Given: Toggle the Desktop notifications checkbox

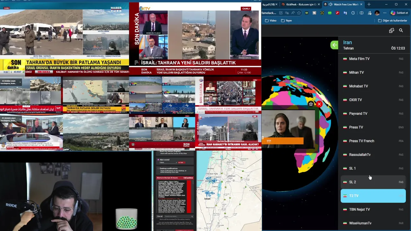Looking at the screenshot, I should point(158,168).
